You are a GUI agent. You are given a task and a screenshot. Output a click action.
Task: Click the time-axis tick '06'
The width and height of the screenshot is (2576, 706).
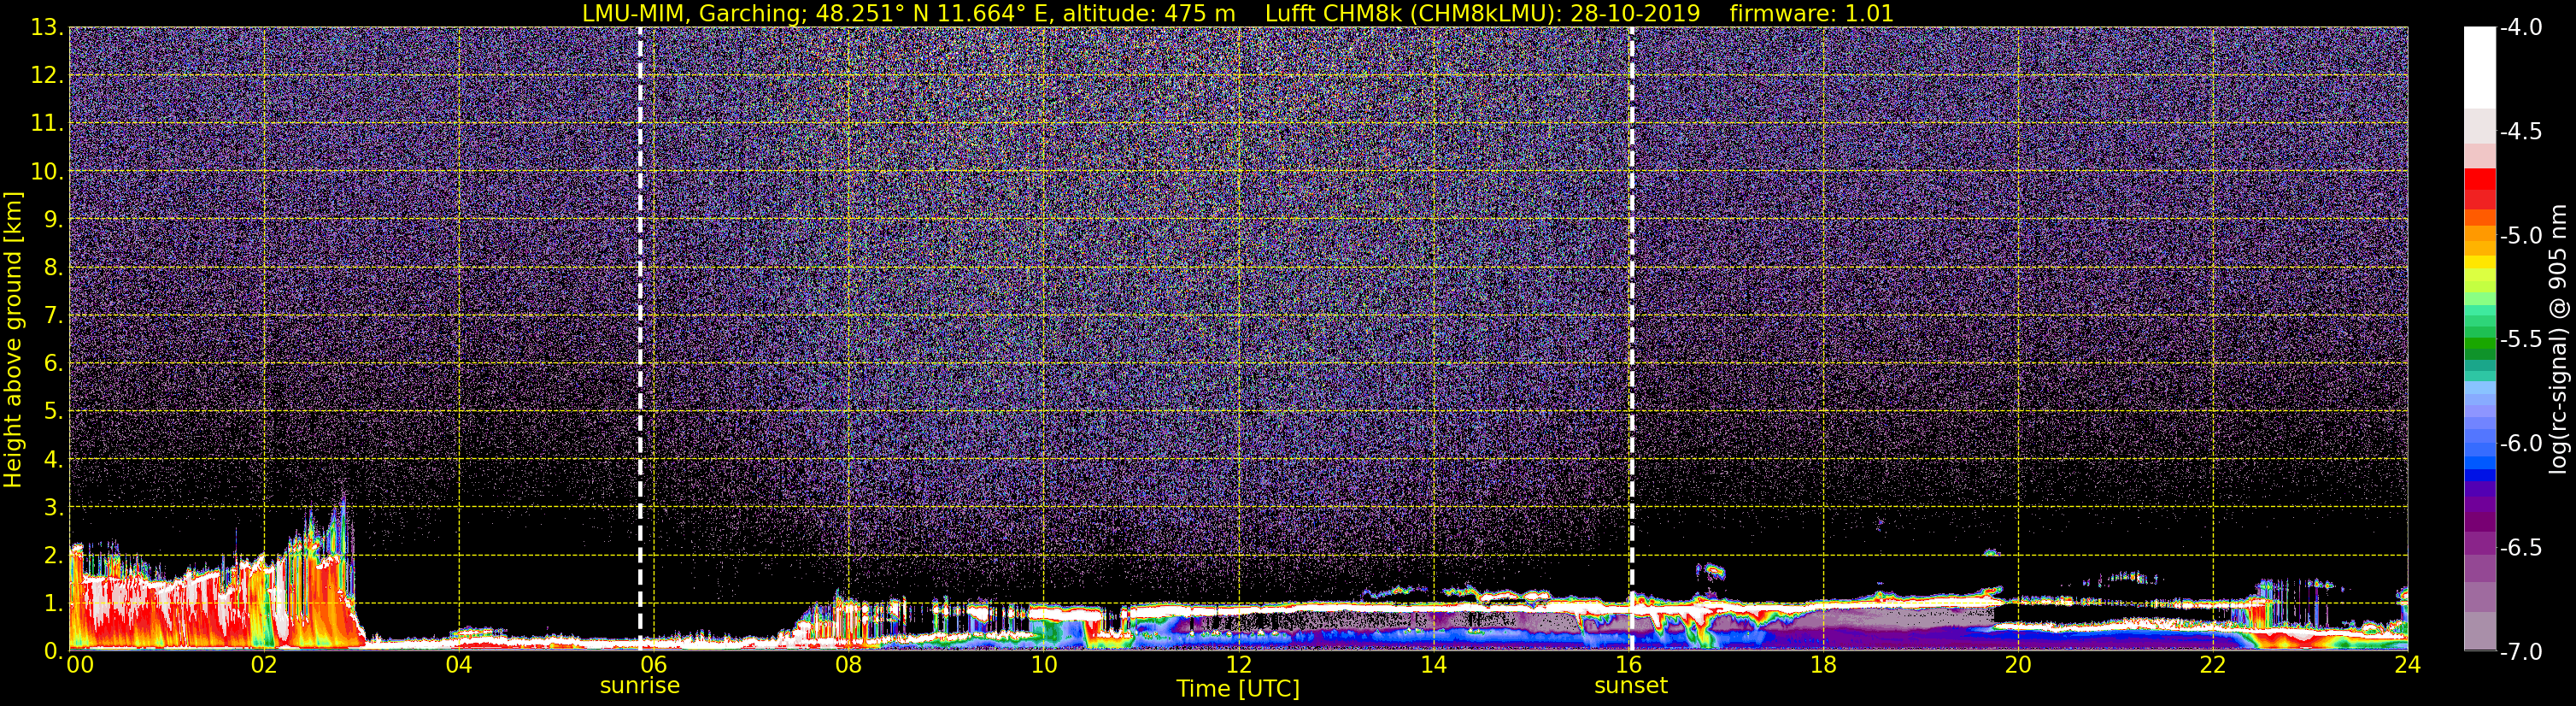pyautogui.click(x=654, y=665)
